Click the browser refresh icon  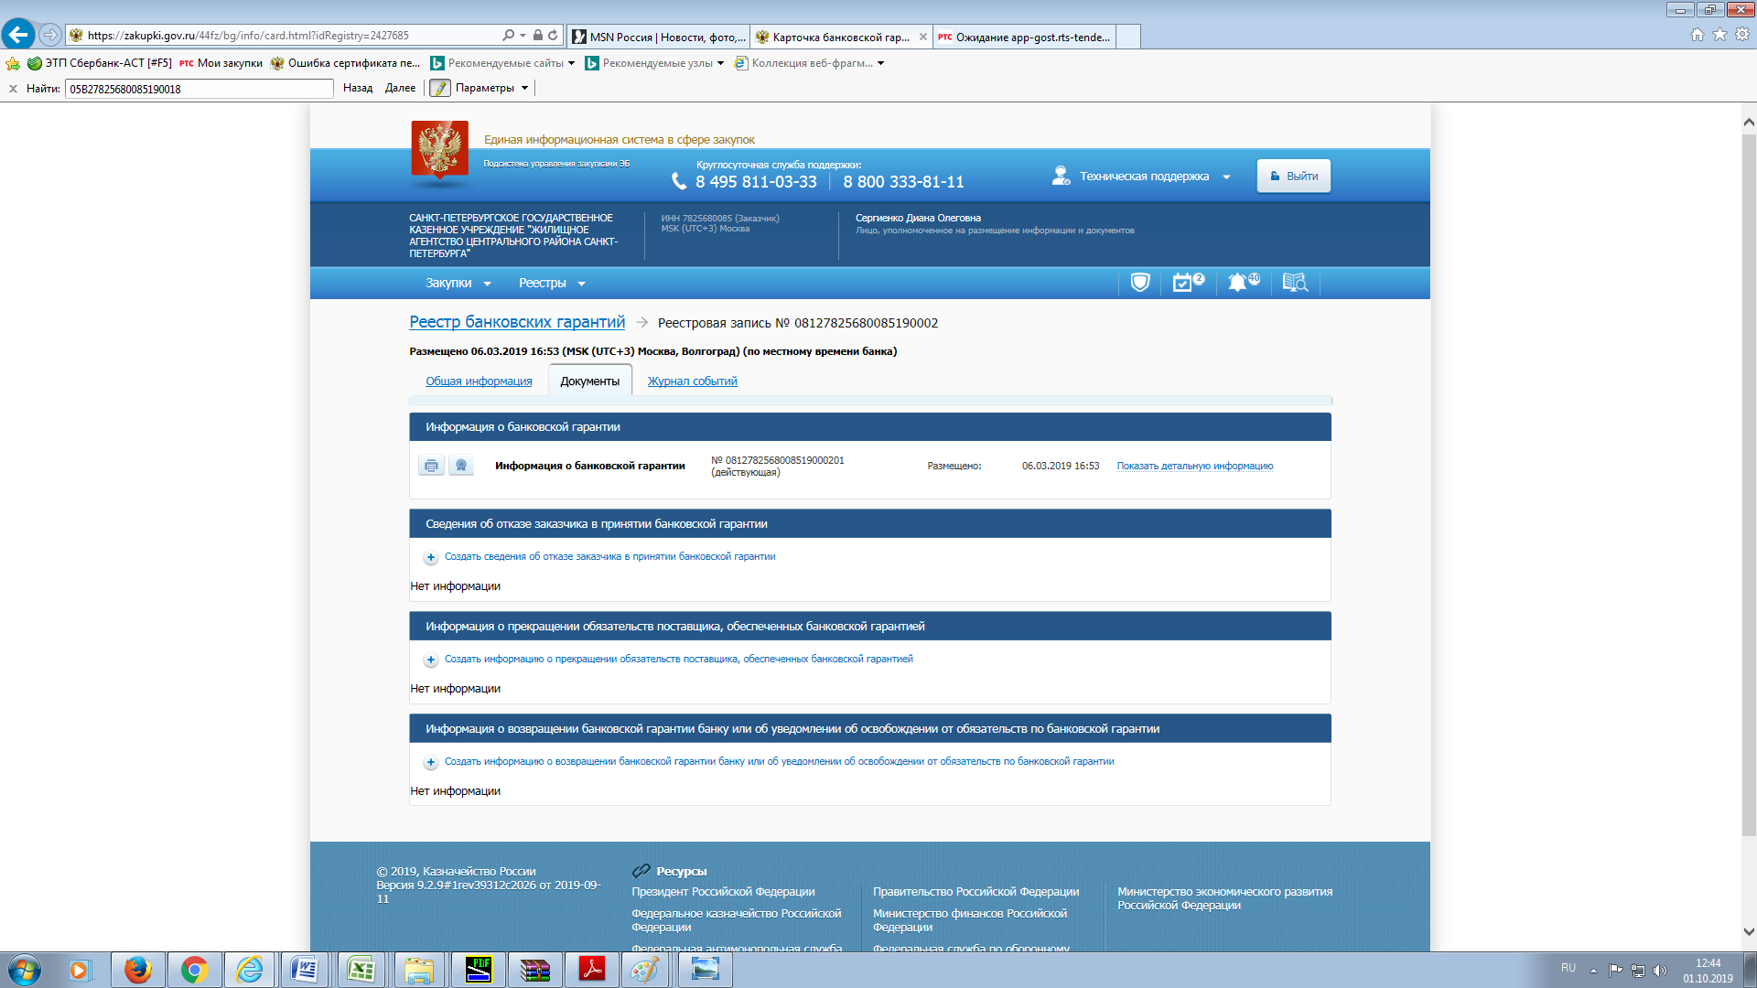(x=553, y=36)
